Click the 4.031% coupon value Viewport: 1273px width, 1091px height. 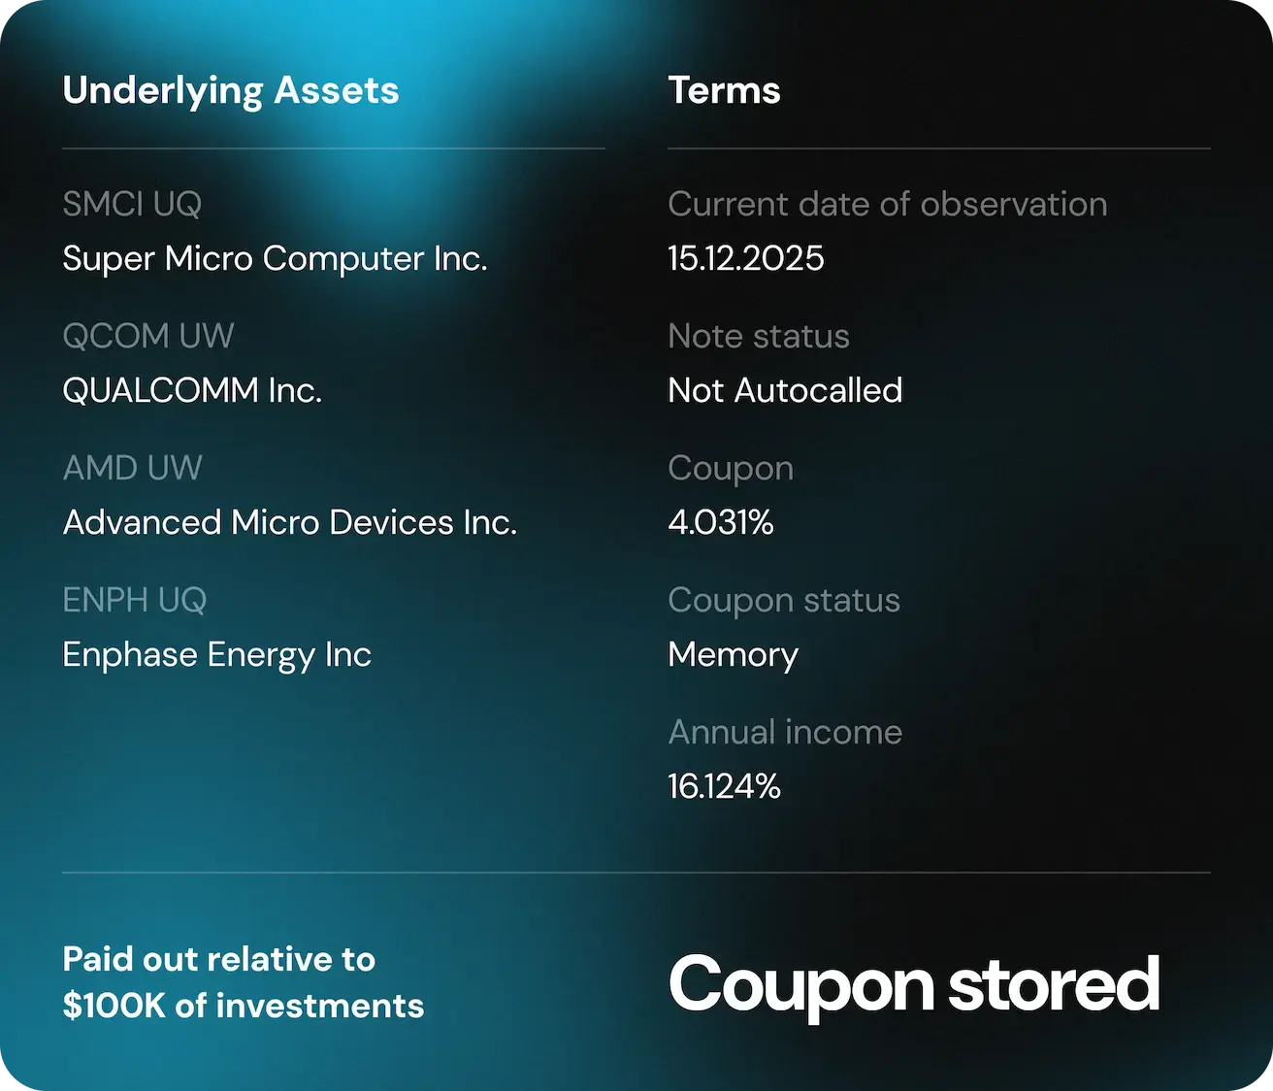(x=720, y=522)
